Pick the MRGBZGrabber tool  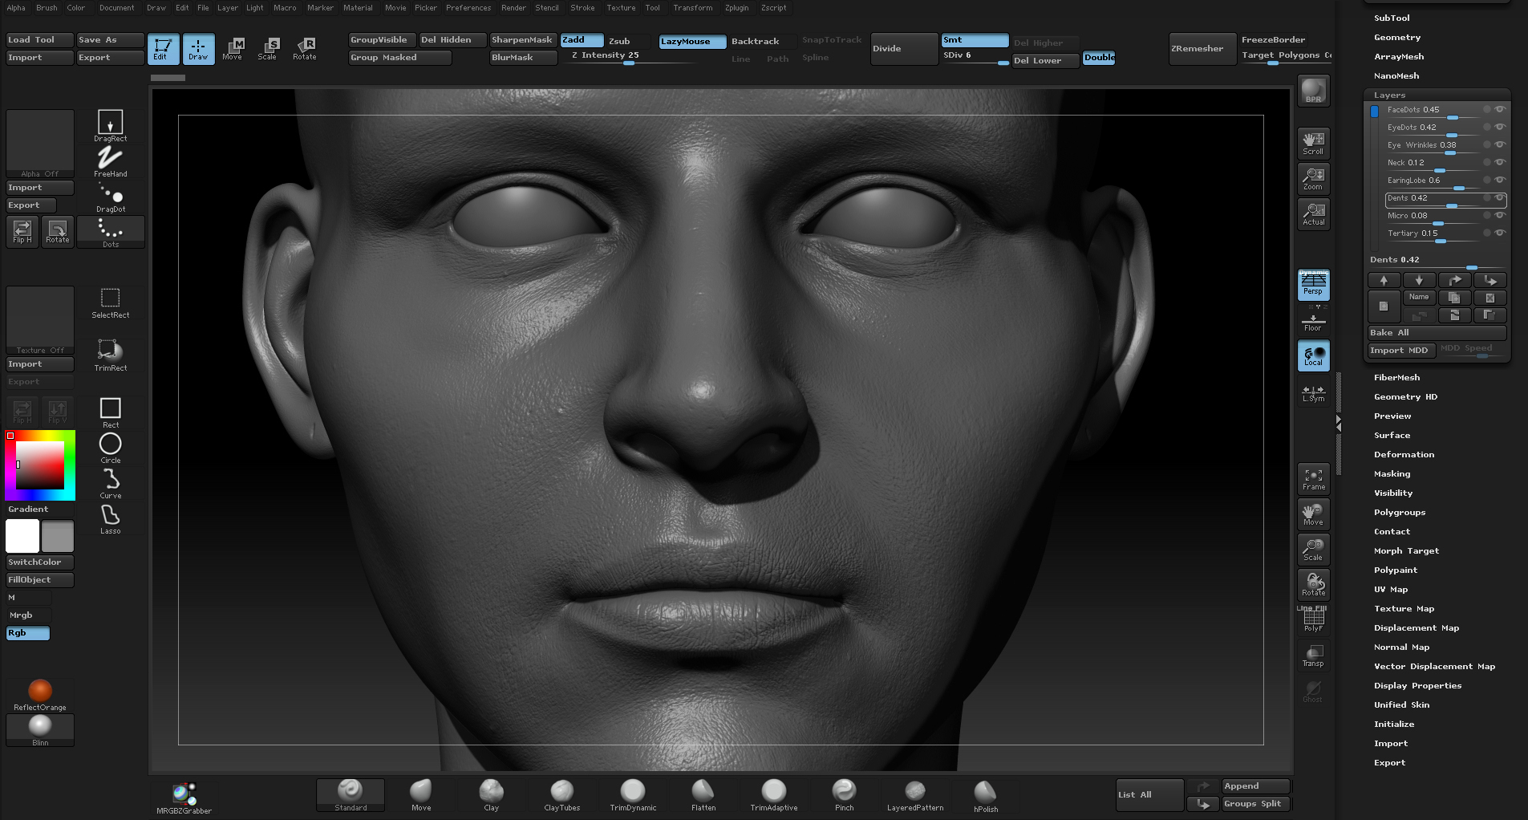click(x=184, y=798)
